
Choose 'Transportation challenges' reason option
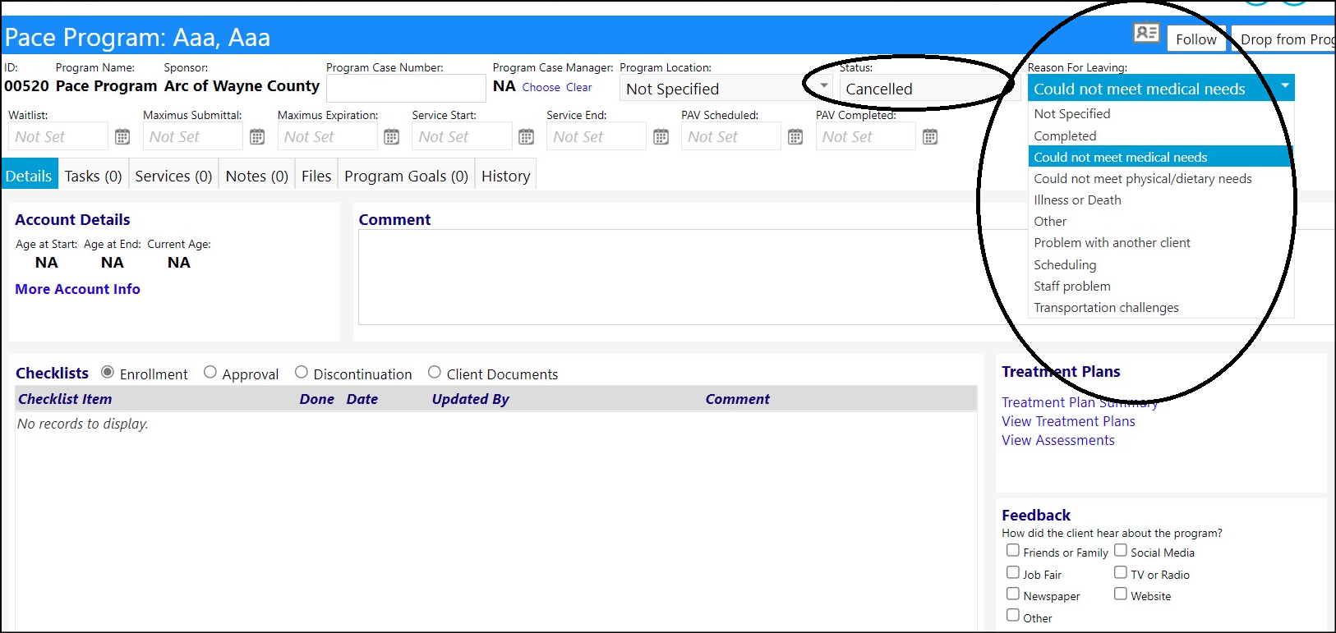[x=1161, y=307]
